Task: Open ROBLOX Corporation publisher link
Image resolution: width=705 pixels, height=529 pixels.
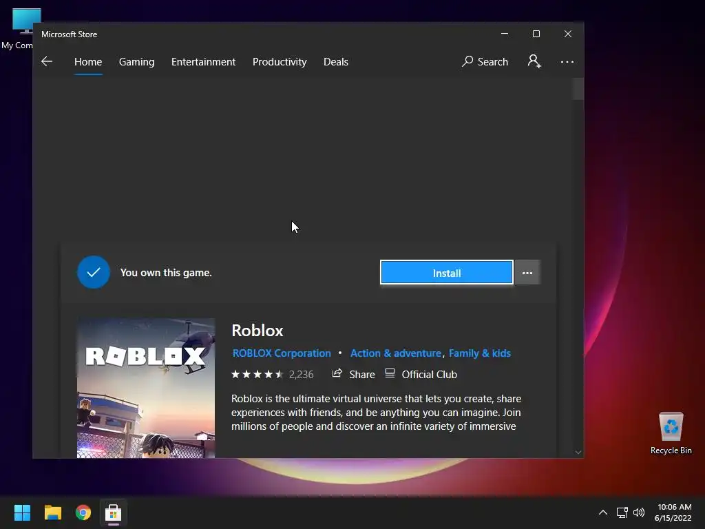Action: click(282, 353)
